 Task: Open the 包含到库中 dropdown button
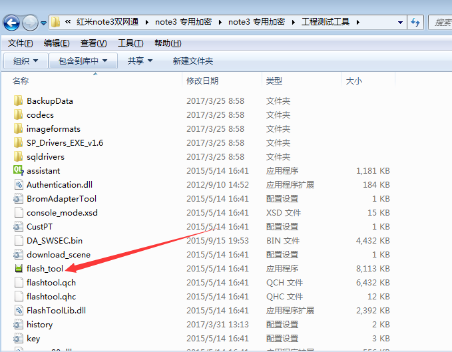[x=83, y=61]
